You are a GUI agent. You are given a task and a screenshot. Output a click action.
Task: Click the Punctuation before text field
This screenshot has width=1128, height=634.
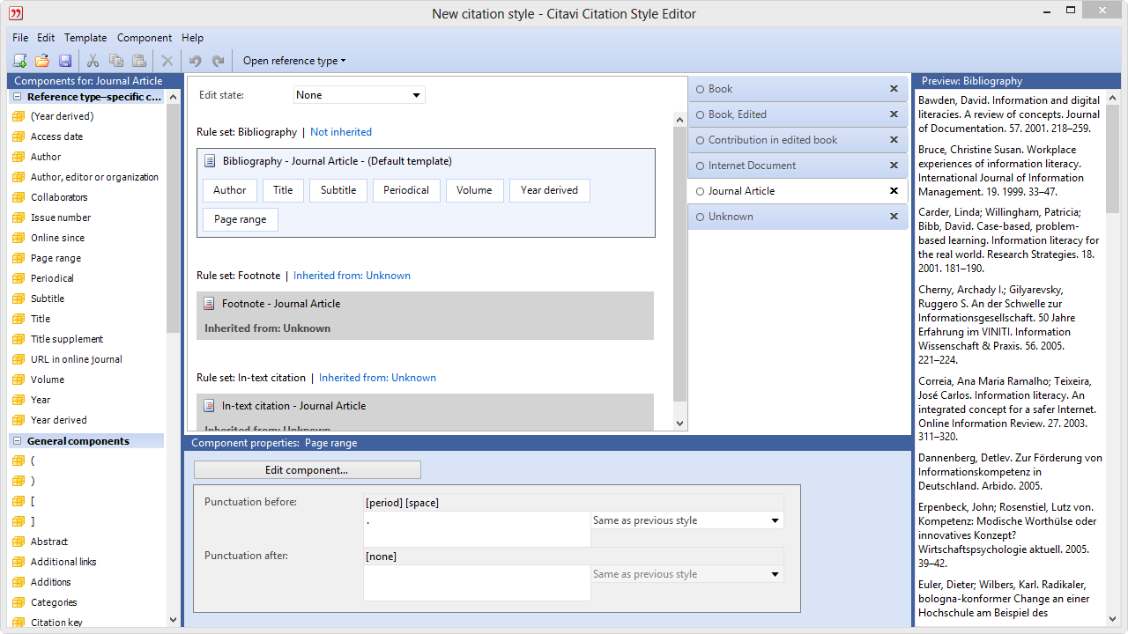[477, 529]
